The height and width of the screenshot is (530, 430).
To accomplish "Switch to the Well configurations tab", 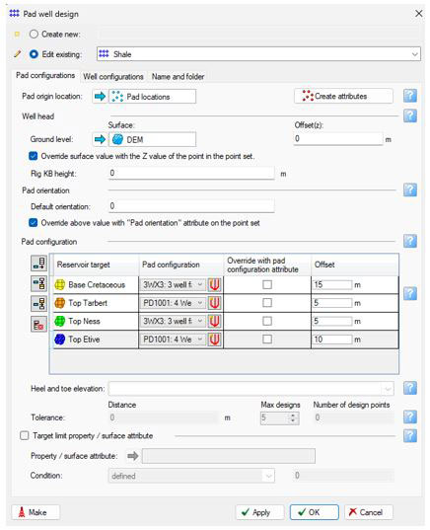I will [113, 76].
